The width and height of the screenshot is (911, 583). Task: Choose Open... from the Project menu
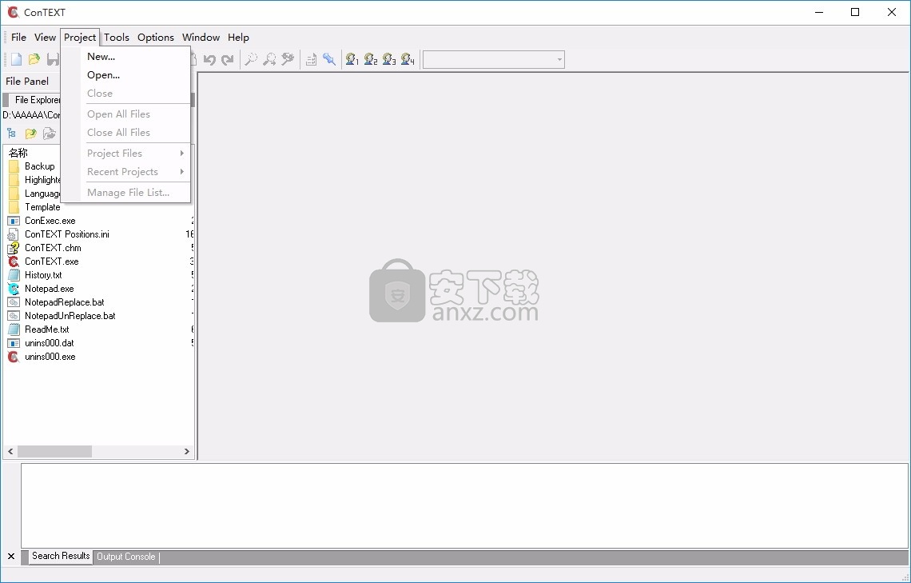(125, 75)
